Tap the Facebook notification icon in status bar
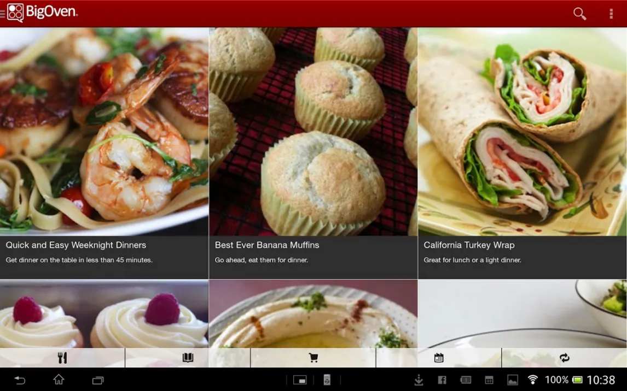Image resolution: width=627 pixels, height=391 pixels. (x=442, y=380)
